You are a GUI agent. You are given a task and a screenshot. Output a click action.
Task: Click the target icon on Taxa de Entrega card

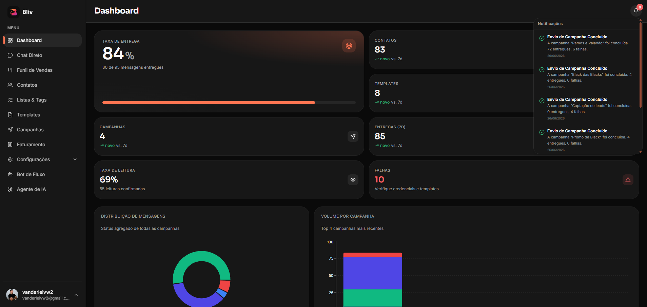click(x=349, y=46)
